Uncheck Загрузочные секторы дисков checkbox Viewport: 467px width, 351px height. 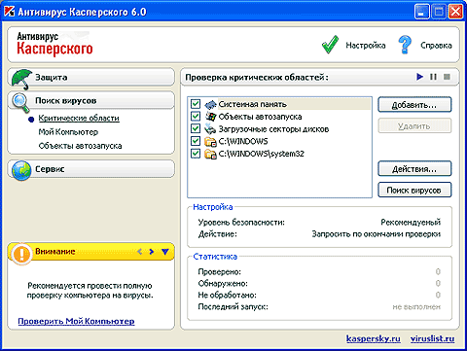[196, 128]
